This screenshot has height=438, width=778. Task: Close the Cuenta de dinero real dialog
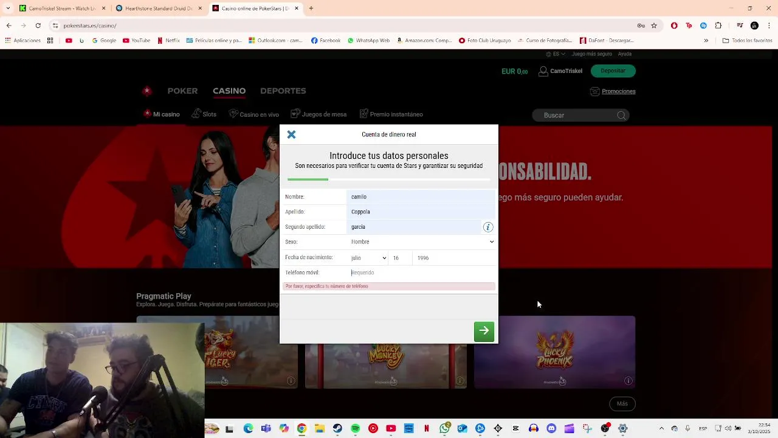click(291, 134)
